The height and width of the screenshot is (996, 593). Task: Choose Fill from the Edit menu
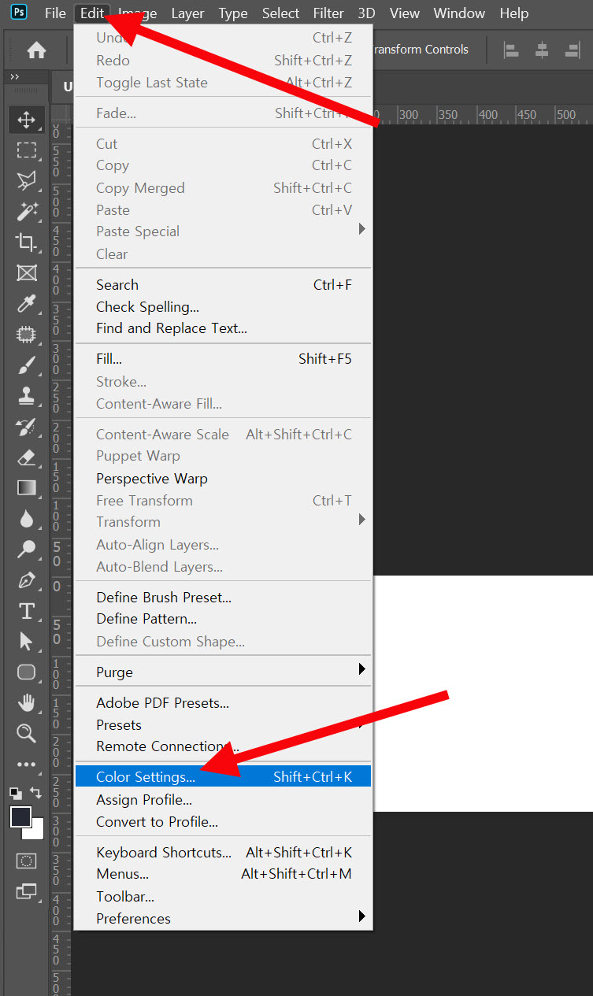(x=223, y=359)
